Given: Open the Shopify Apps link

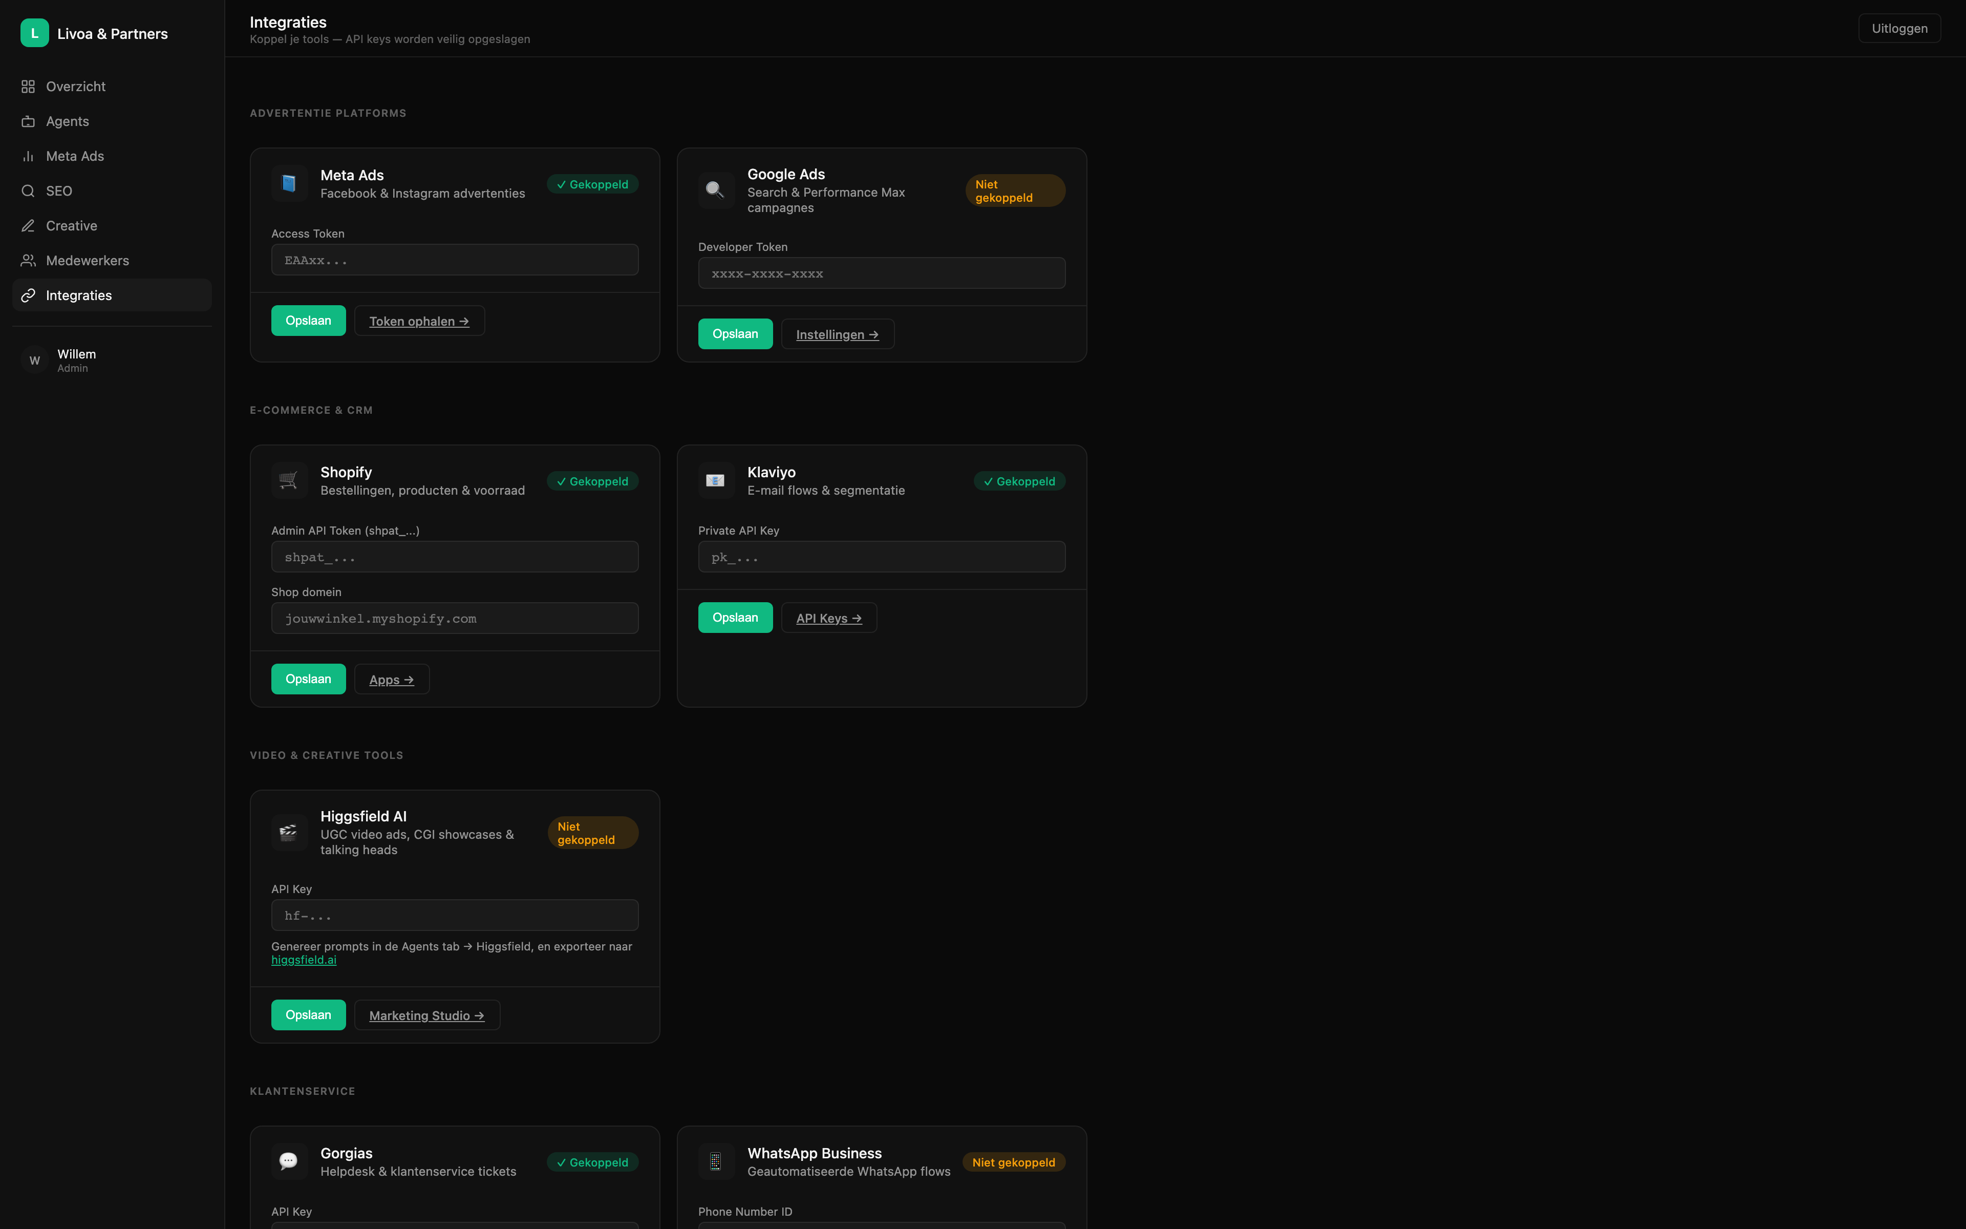Looking at the screenshot, I should [x=392, y=680].
